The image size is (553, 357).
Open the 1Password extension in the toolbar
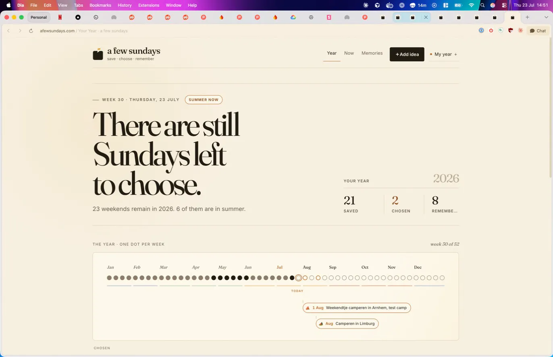481,31
